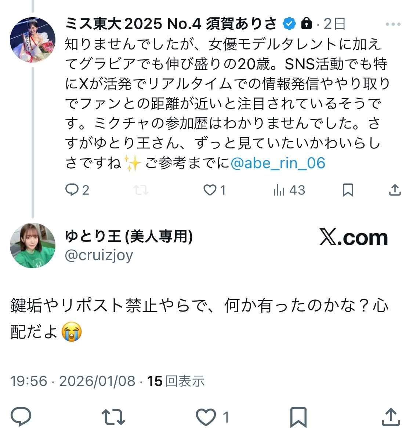413x431 pixels.
Task: Toggle like on the main post
Action: [x=206, y=417]
